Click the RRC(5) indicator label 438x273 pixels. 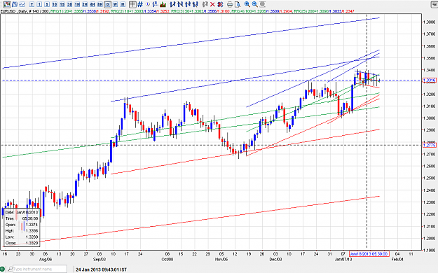tap(324, 11)
